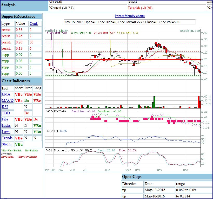The image size is (213, 199).
Task: Open the TDD indicator link
Action: pos(6,113)
